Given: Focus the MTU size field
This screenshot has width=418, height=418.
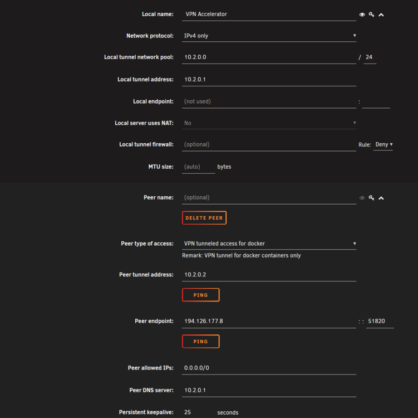Looking at the screenshot, I should pyautogui.click(x=198, y=167).
